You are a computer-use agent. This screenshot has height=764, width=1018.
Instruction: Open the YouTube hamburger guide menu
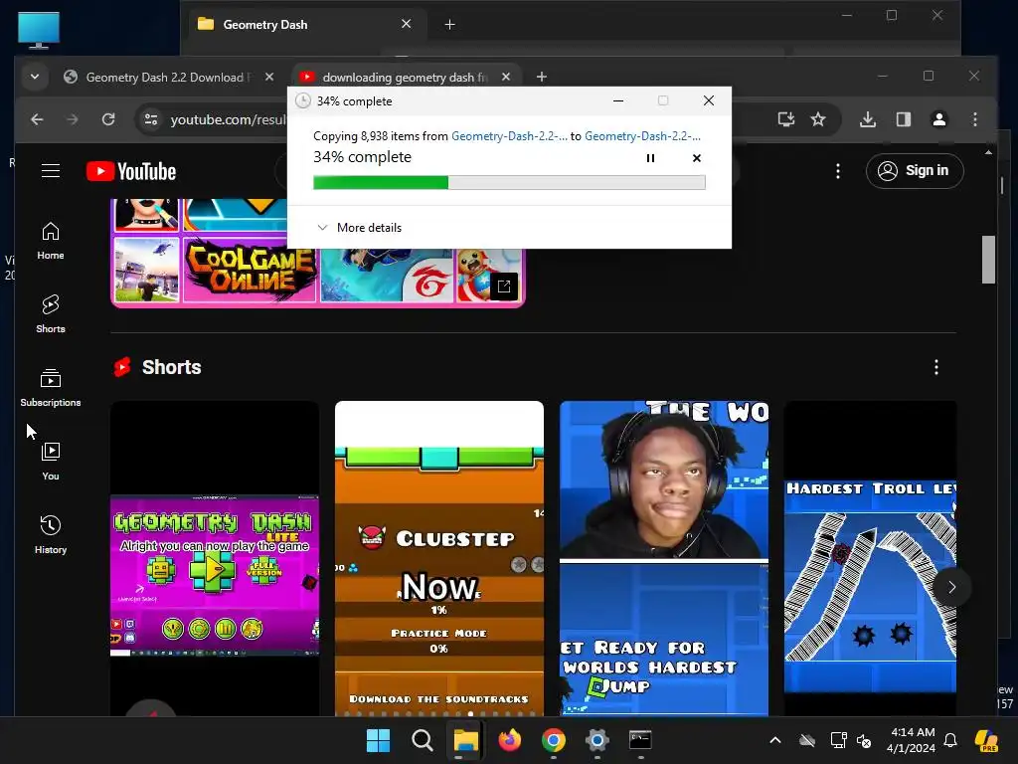coord(51,171)
